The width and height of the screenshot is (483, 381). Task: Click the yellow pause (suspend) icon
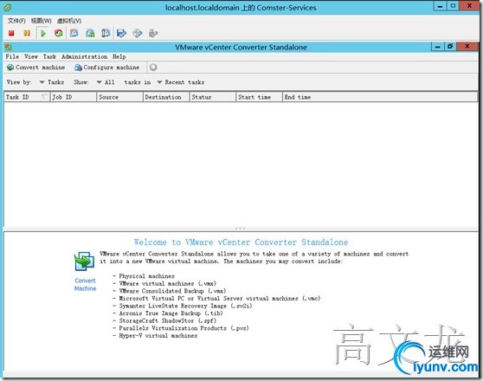27,33
